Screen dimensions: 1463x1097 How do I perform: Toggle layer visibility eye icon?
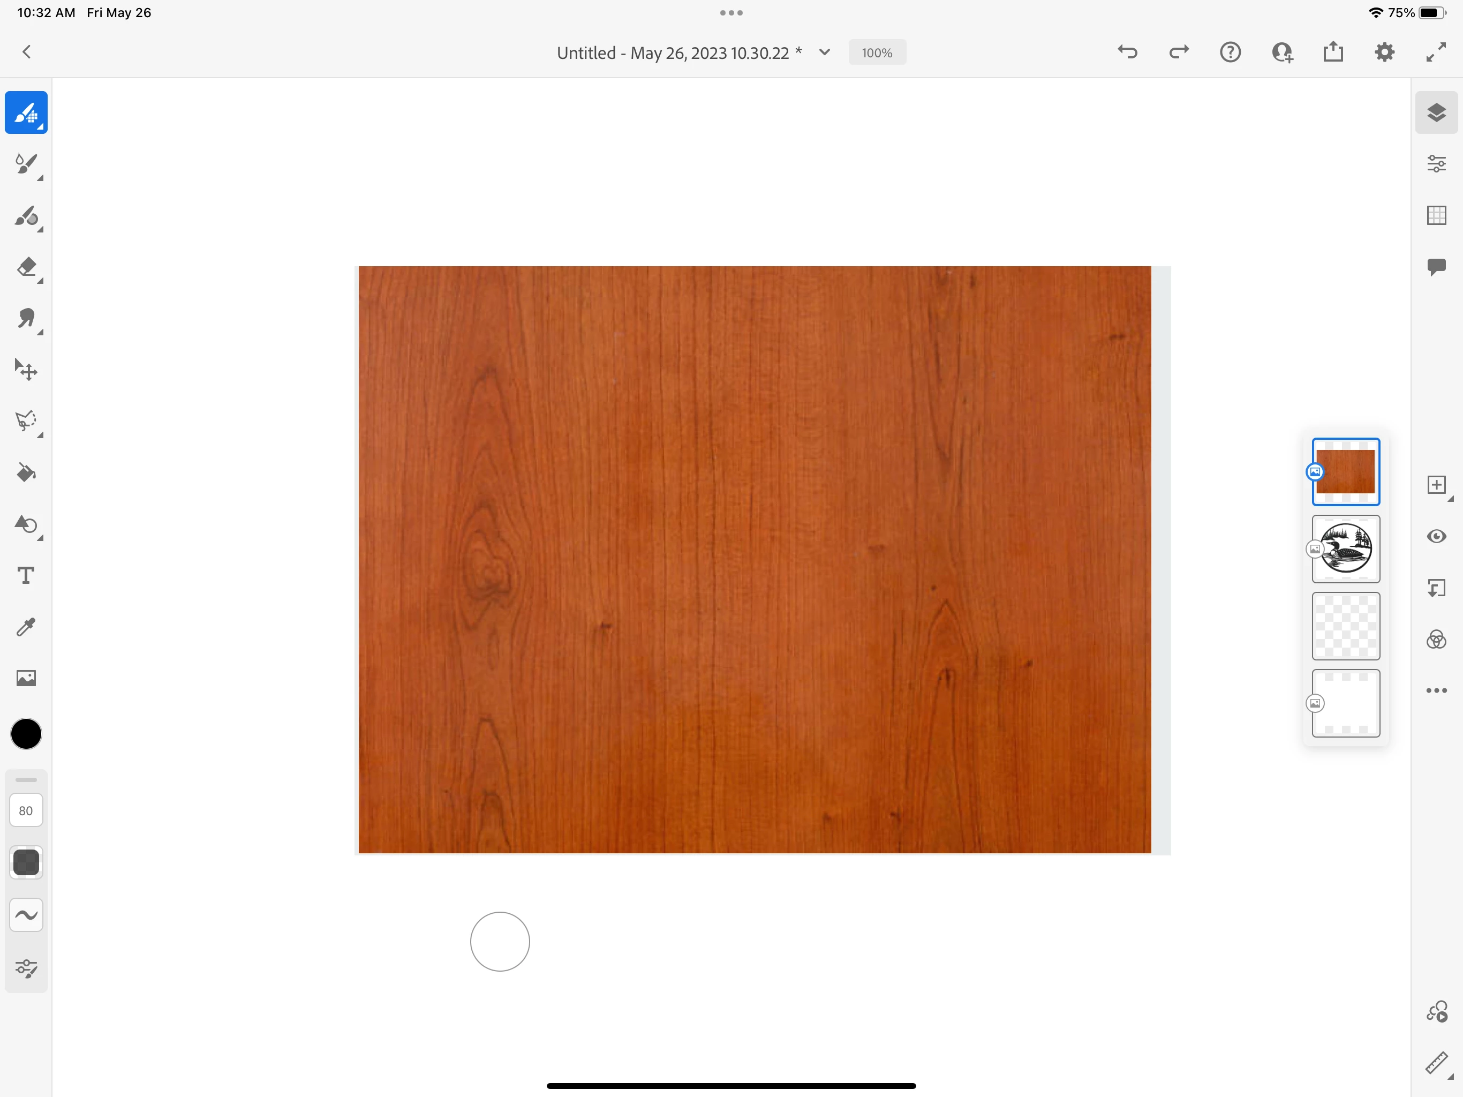pyautogui.click(x=1436, y=536)
